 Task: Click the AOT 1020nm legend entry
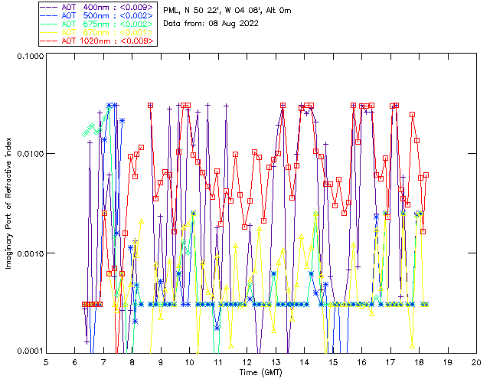(97, 41)
